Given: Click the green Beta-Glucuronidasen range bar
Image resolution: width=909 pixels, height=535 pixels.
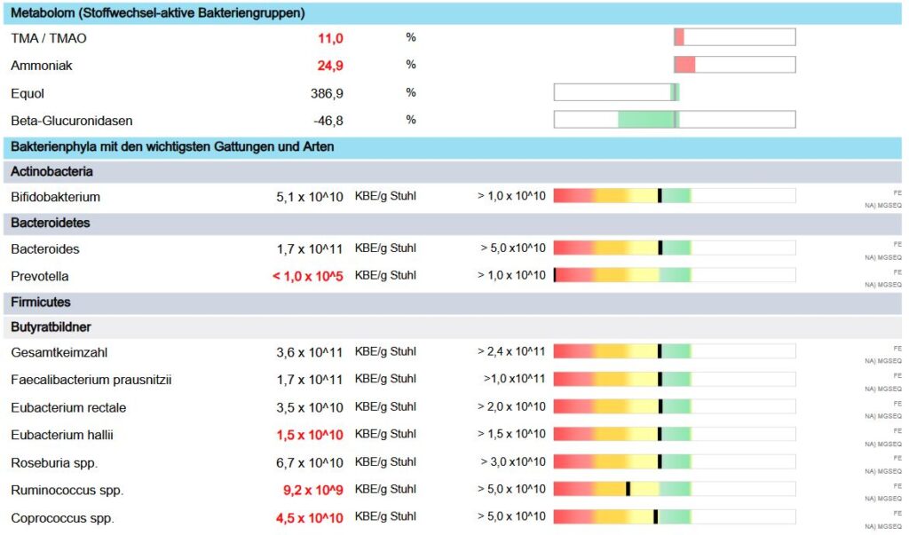Looking at the screenshot, I should [648, 120].
